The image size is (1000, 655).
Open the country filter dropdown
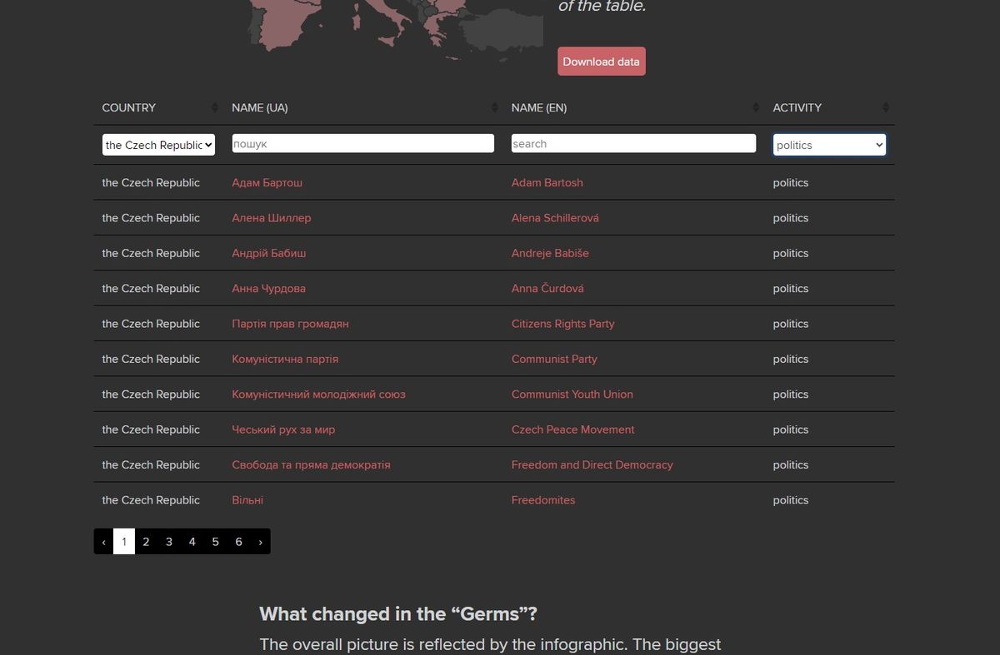click(158, 145)
